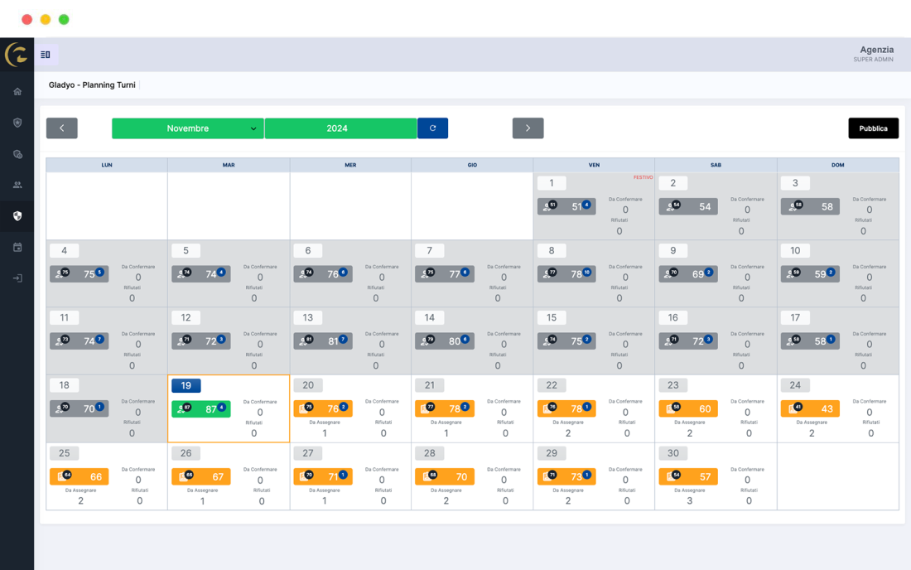Click the green shift badge showing 87
The image size is (911, 570).
(x=201, y=409)
